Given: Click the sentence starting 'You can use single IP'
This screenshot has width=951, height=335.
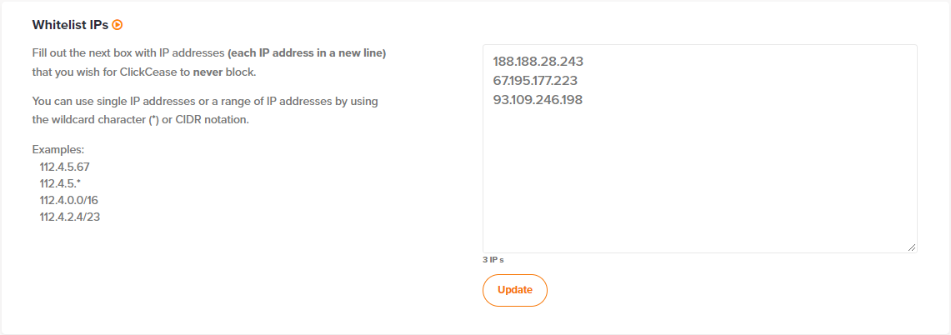Looking at the screenshot, I should [205, 111].
